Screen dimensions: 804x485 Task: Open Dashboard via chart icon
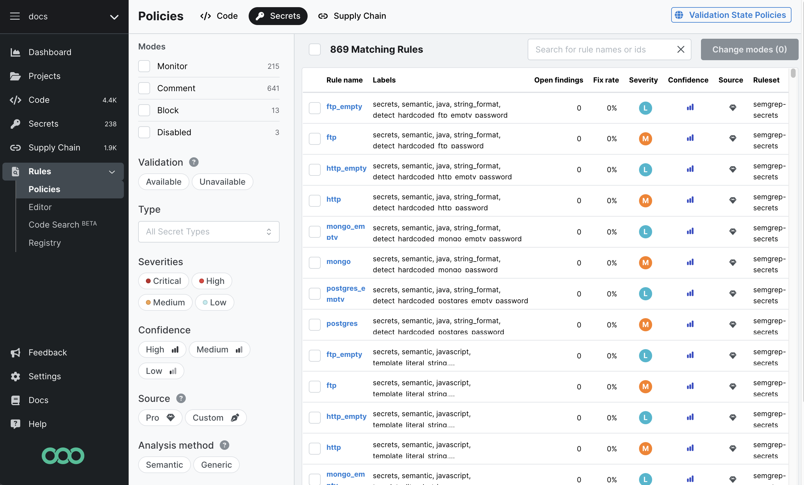point(15,52)
